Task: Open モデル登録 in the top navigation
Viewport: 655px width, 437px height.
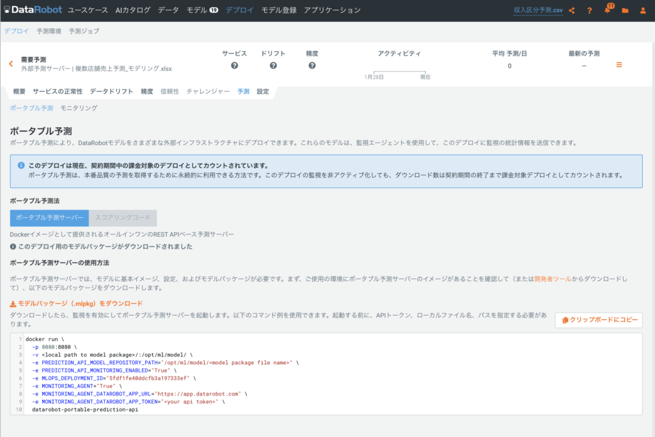Action: click(x=279, y=10)
